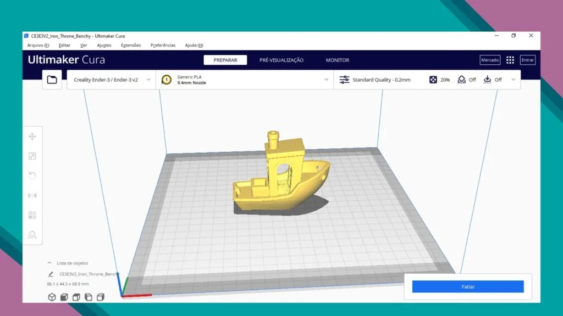
Task: Open the Mercado marketplace
Action: (490, 60)
